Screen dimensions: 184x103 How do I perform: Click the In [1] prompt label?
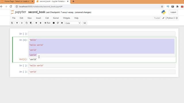point(23,40)
